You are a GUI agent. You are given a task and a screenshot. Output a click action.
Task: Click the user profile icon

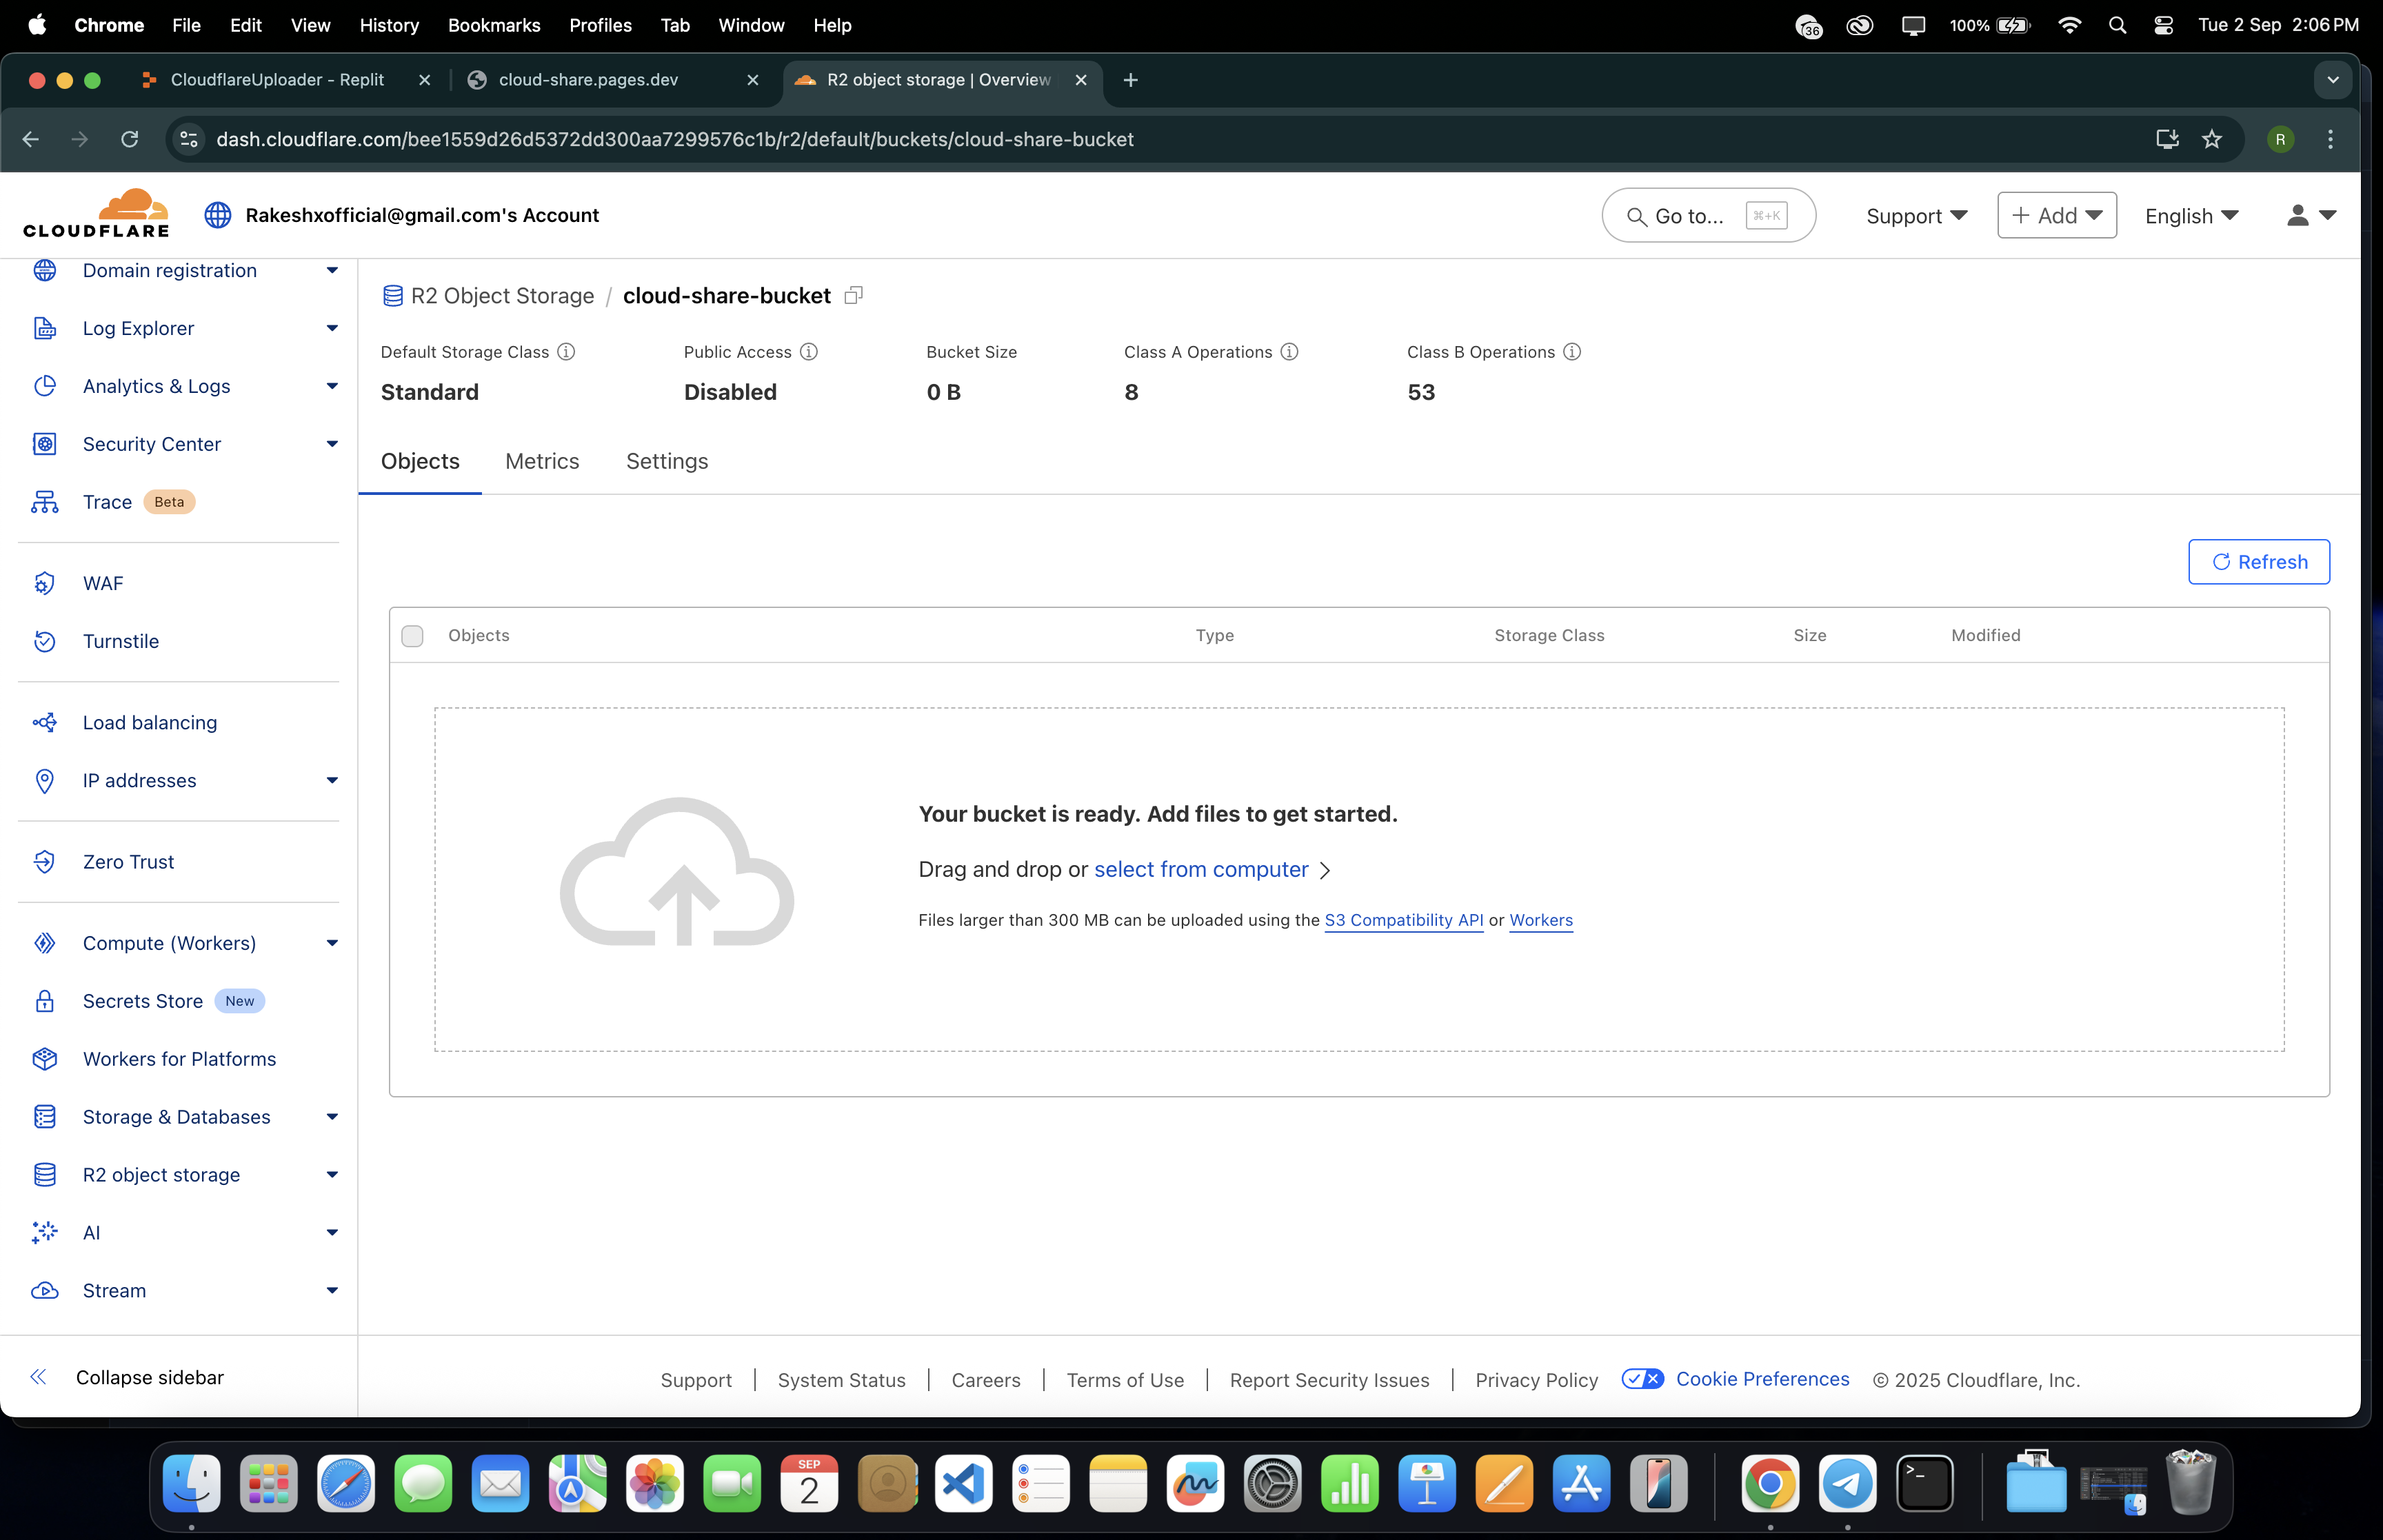[x=2298, y=215]
